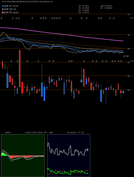Click the 'Pre O: 33.54' value
The image size is (134, 177).
84,6
